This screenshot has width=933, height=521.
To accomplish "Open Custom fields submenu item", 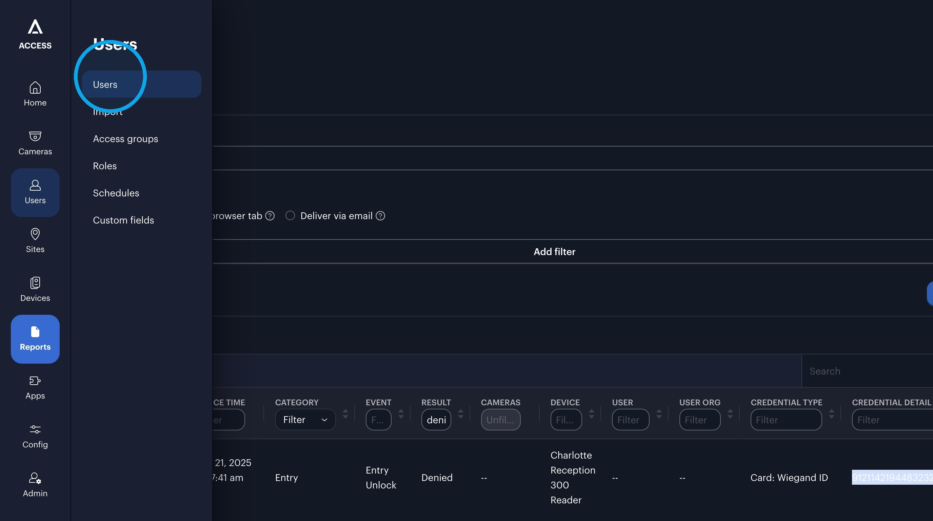I will click(x=123, y=220).
